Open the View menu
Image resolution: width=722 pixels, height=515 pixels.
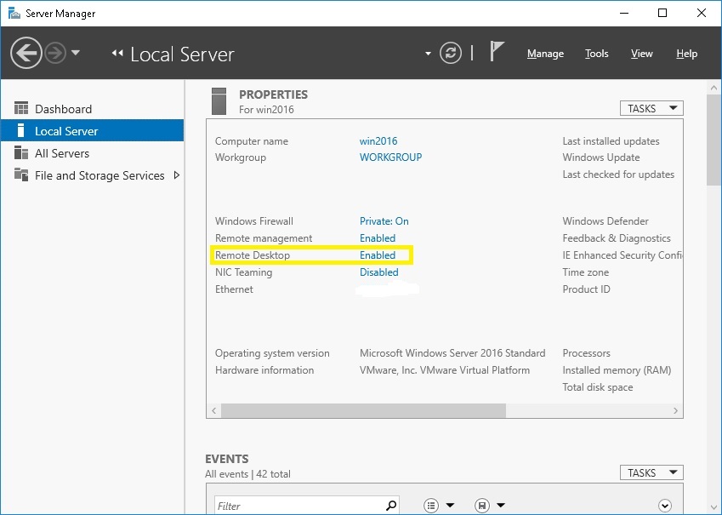click(641, 54)
